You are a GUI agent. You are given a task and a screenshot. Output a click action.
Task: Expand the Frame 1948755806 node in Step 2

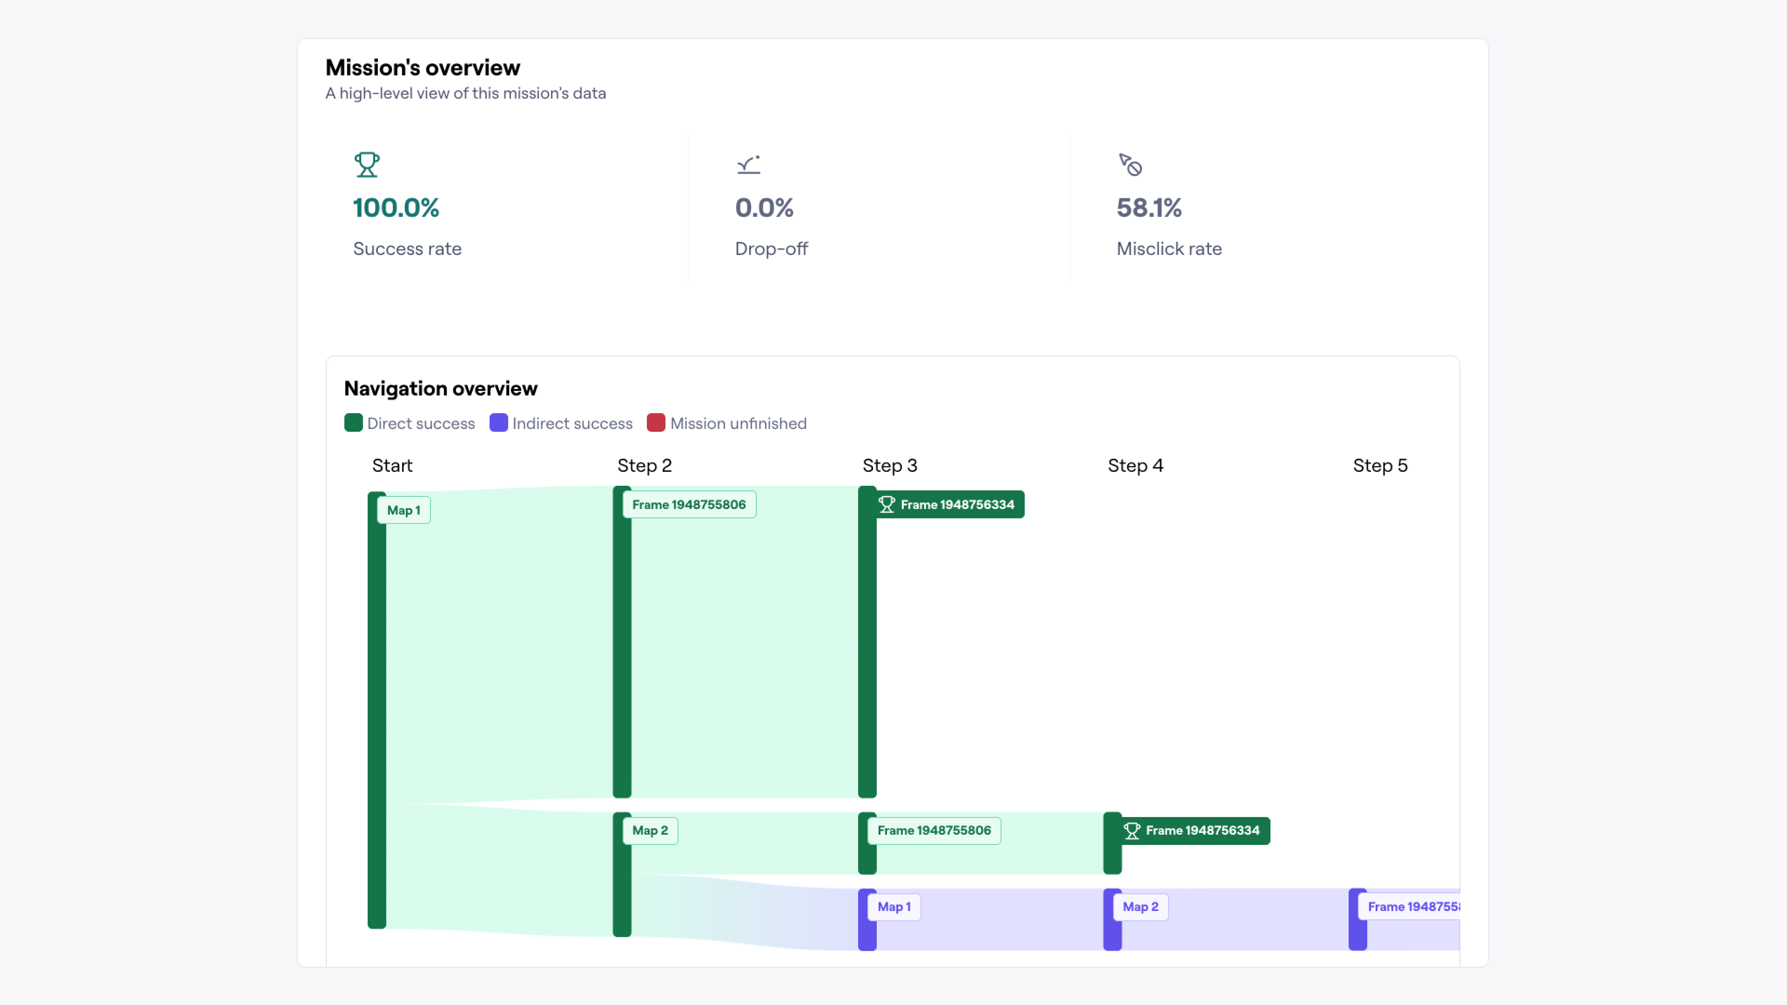pyautogui.click(x=690, y=504)
